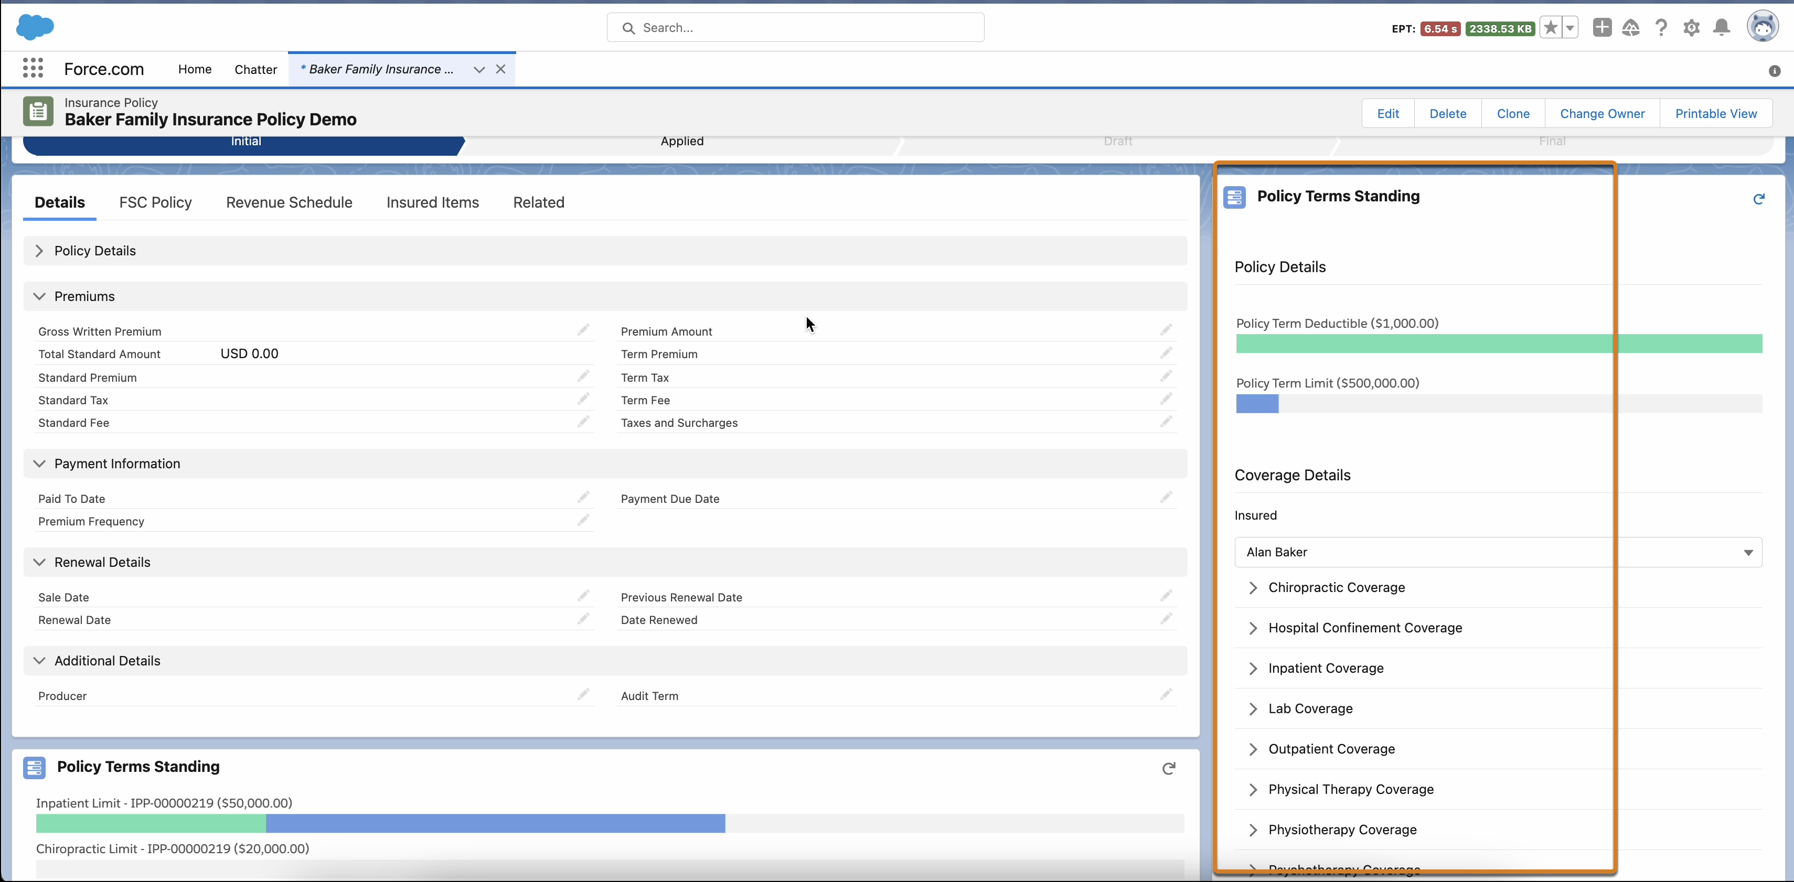Expand Lab Coverage

1253,708
